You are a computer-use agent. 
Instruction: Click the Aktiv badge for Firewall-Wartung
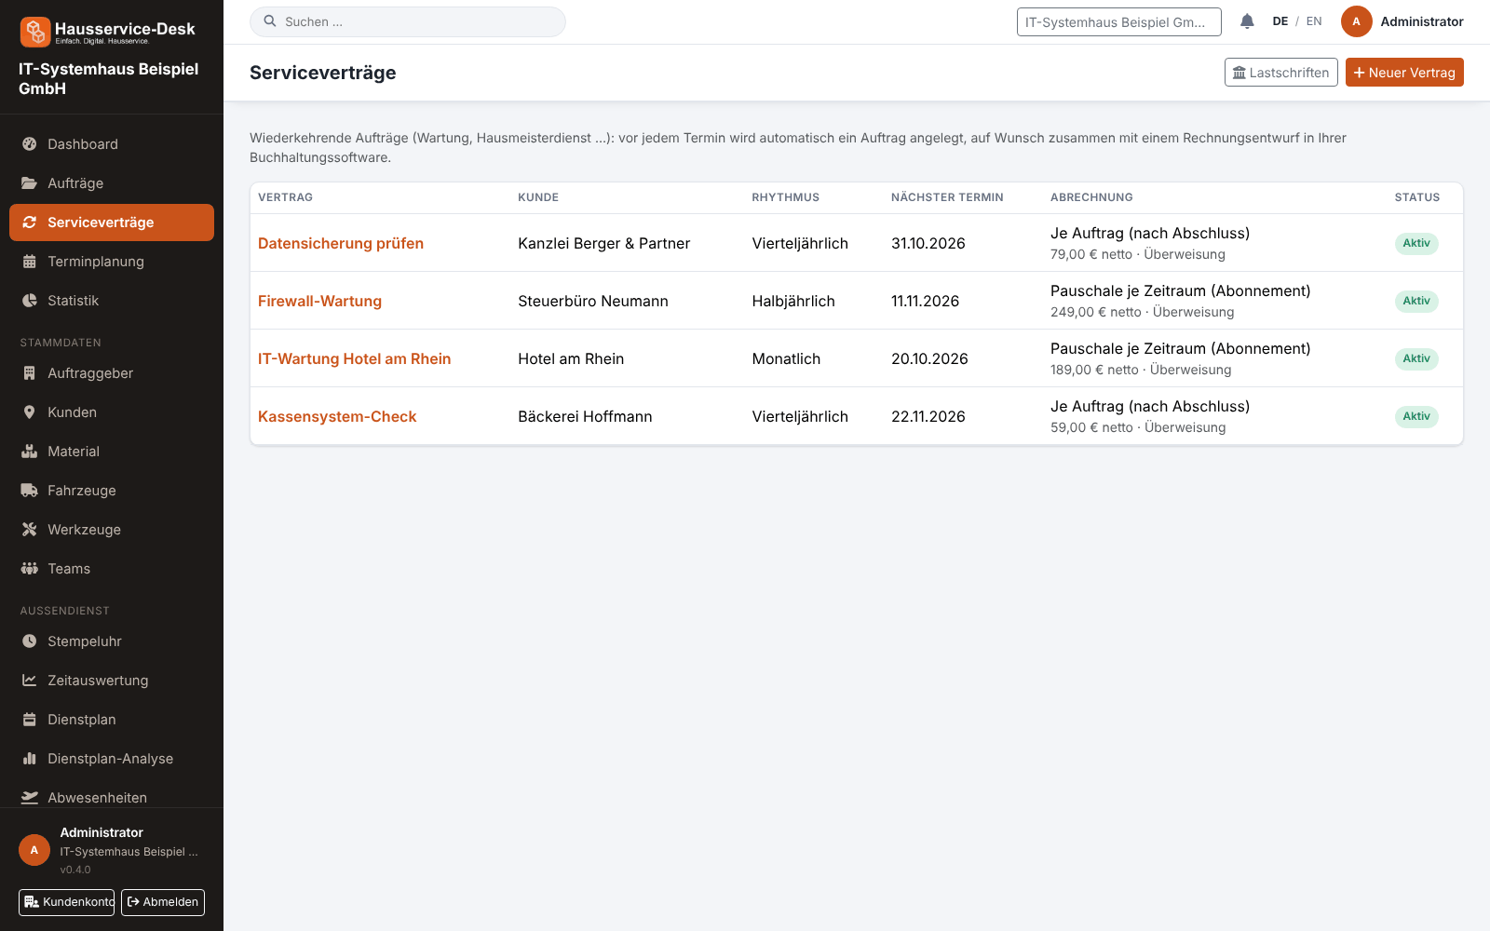(1416, 301)
